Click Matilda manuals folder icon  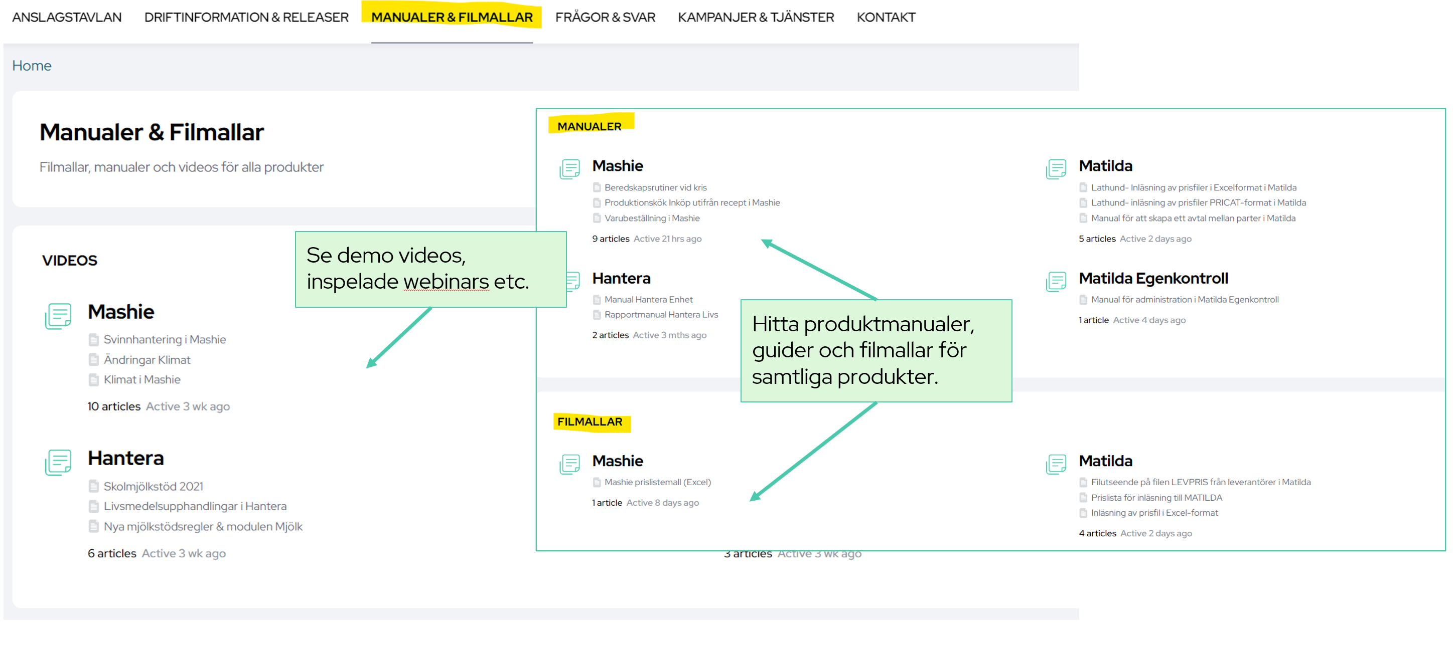coord(1056,169)
